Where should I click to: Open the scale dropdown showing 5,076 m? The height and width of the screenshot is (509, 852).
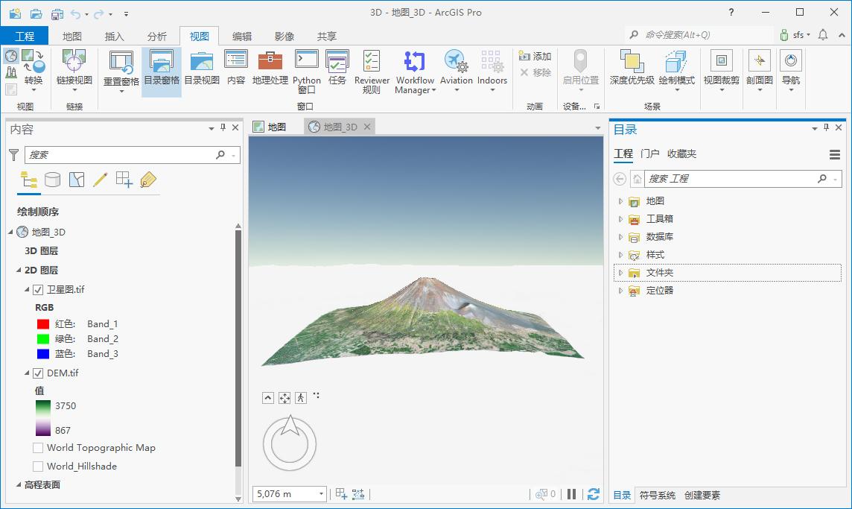coord(321,494)
